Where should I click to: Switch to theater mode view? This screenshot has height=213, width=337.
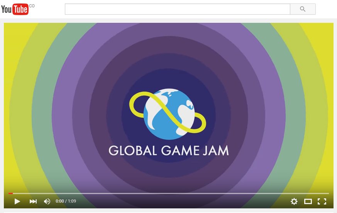[x=308, y=201]
